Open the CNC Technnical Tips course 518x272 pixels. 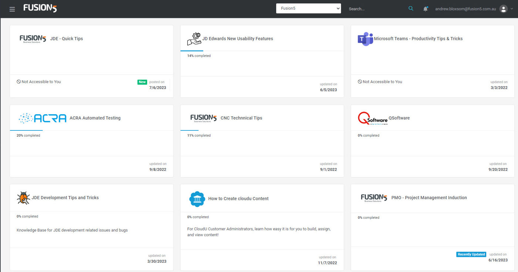coord(241,118)
